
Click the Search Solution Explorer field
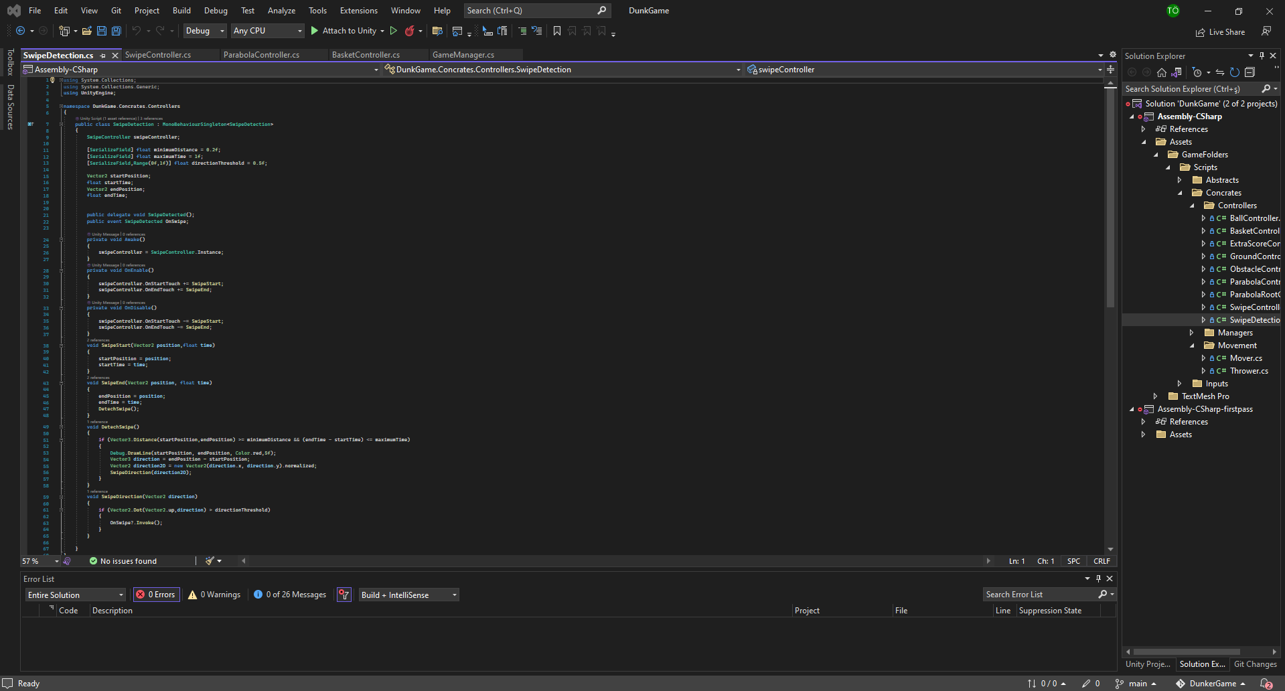coord(1192,88)
